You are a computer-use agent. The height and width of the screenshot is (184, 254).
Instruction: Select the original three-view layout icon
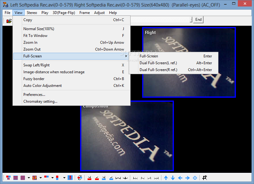8,178
